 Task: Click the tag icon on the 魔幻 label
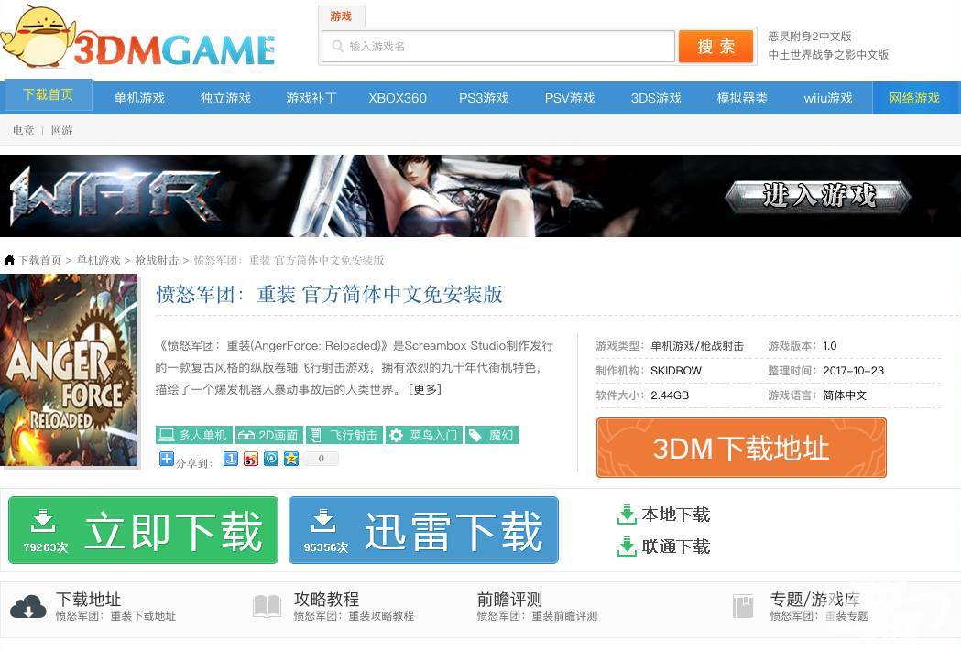pos(475,435)
